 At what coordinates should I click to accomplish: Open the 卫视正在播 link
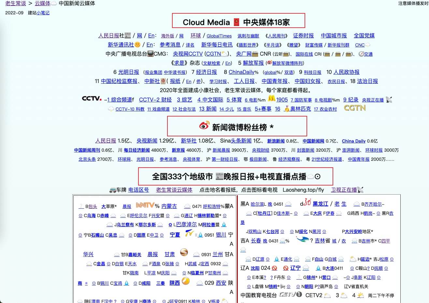[344, 190]
